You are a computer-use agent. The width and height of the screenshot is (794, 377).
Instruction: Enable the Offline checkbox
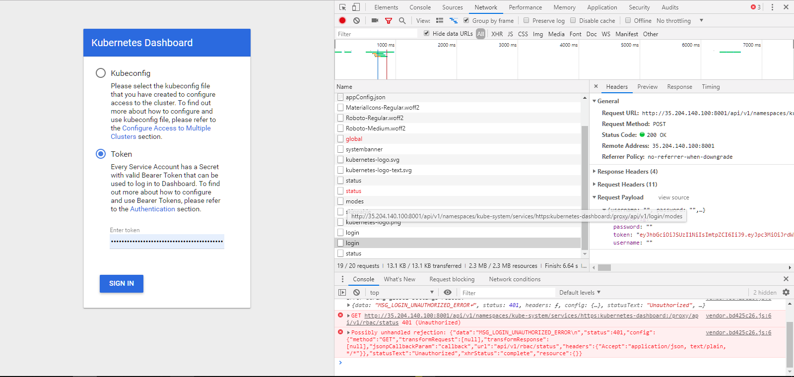coord(628,20)
